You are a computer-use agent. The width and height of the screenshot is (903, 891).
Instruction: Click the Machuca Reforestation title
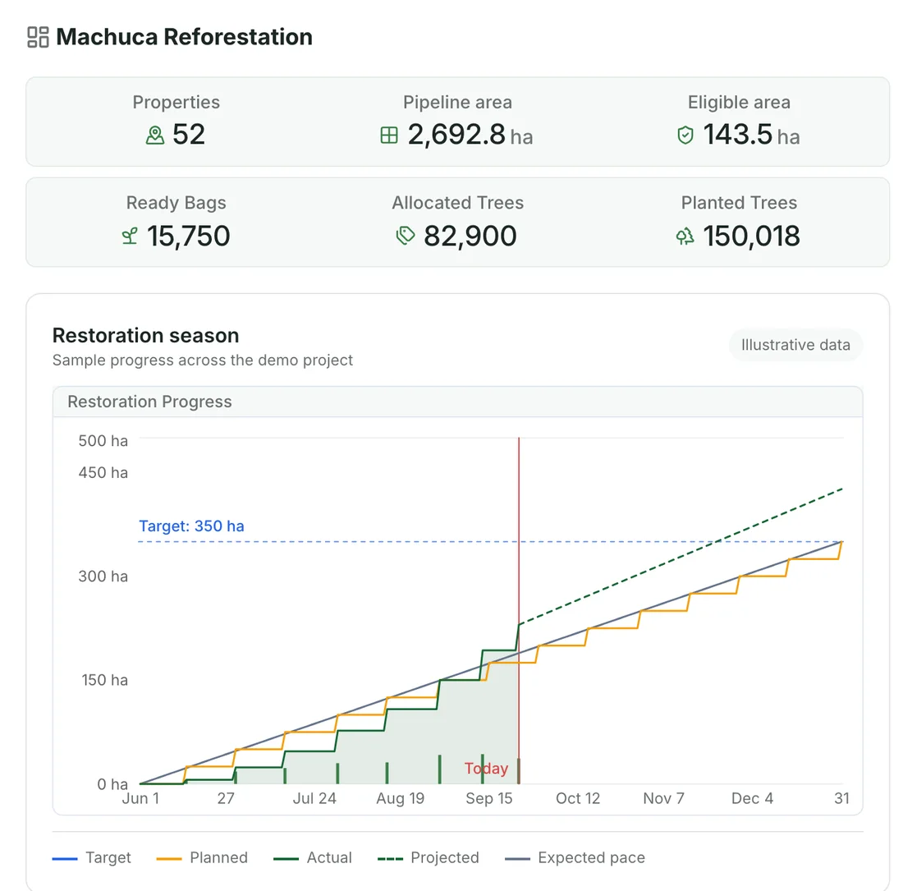[184, 37]
